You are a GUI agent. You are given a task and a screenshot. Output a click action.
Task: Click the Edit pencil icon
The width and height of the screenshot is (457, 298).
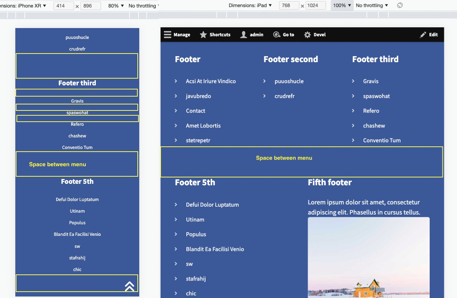[x=422, y=34]
